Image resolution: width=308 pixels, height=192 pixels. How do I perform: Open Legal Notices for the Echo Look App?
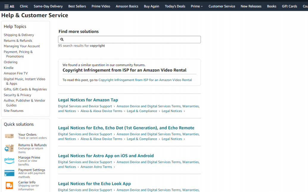94,184
